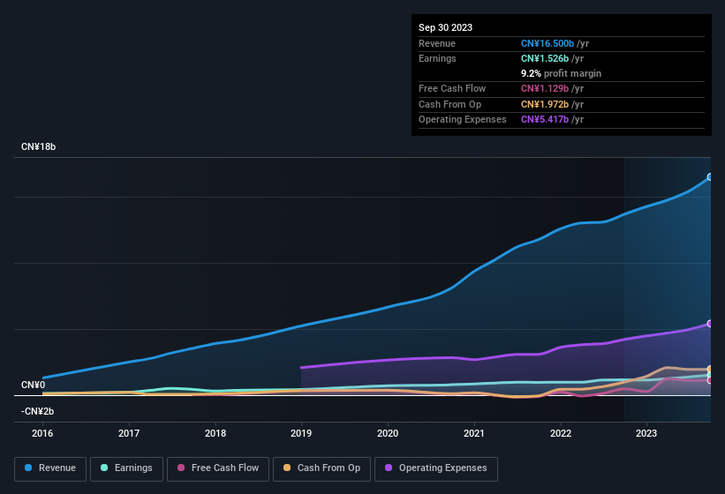Click the Operating Expenses row label in tooltip
This screenshot has width=725, height=494.
(463, 119)
